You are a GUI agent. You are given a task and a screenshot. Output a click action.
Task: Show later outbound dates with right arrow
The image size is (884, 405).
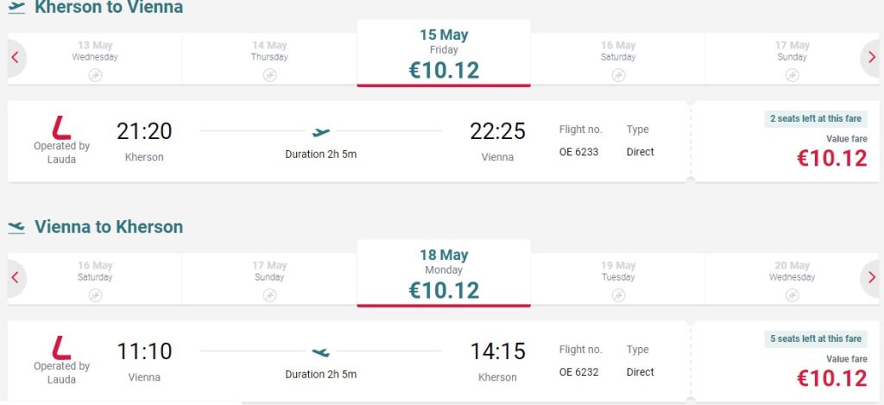(869, 59)
